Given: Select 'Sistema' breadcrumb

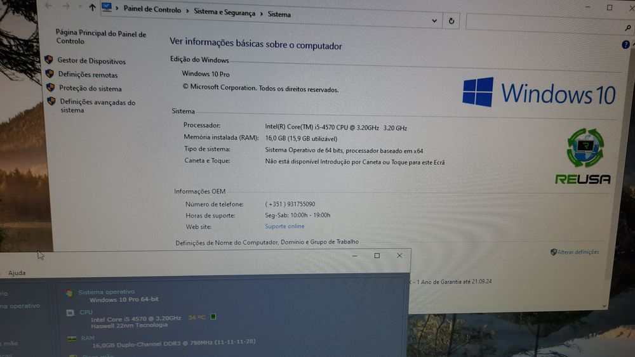Looking at the screenshot, I should 279,15.
